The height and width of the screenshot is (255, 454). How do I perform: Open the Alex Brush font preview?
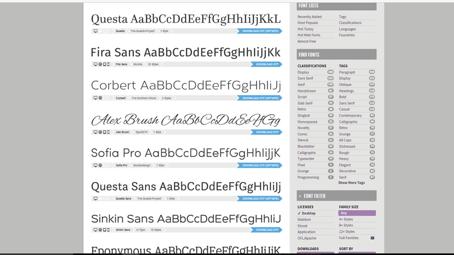[x=186, y=120]
